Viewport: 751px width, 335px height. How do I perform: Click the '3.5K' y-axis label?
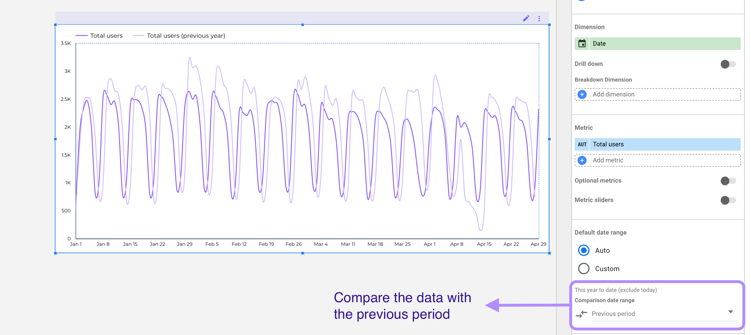pyautogui.click(x=66, y=43)
